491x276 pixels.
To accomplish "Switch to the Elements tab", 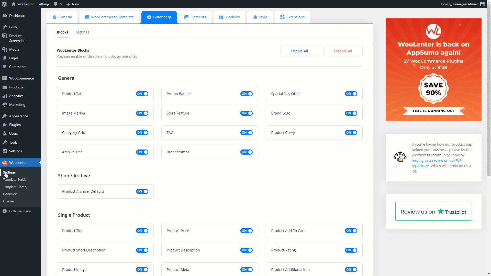I will [195, 17].
